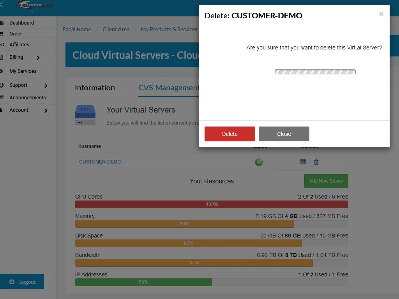Switch to the Information tab

95,88
